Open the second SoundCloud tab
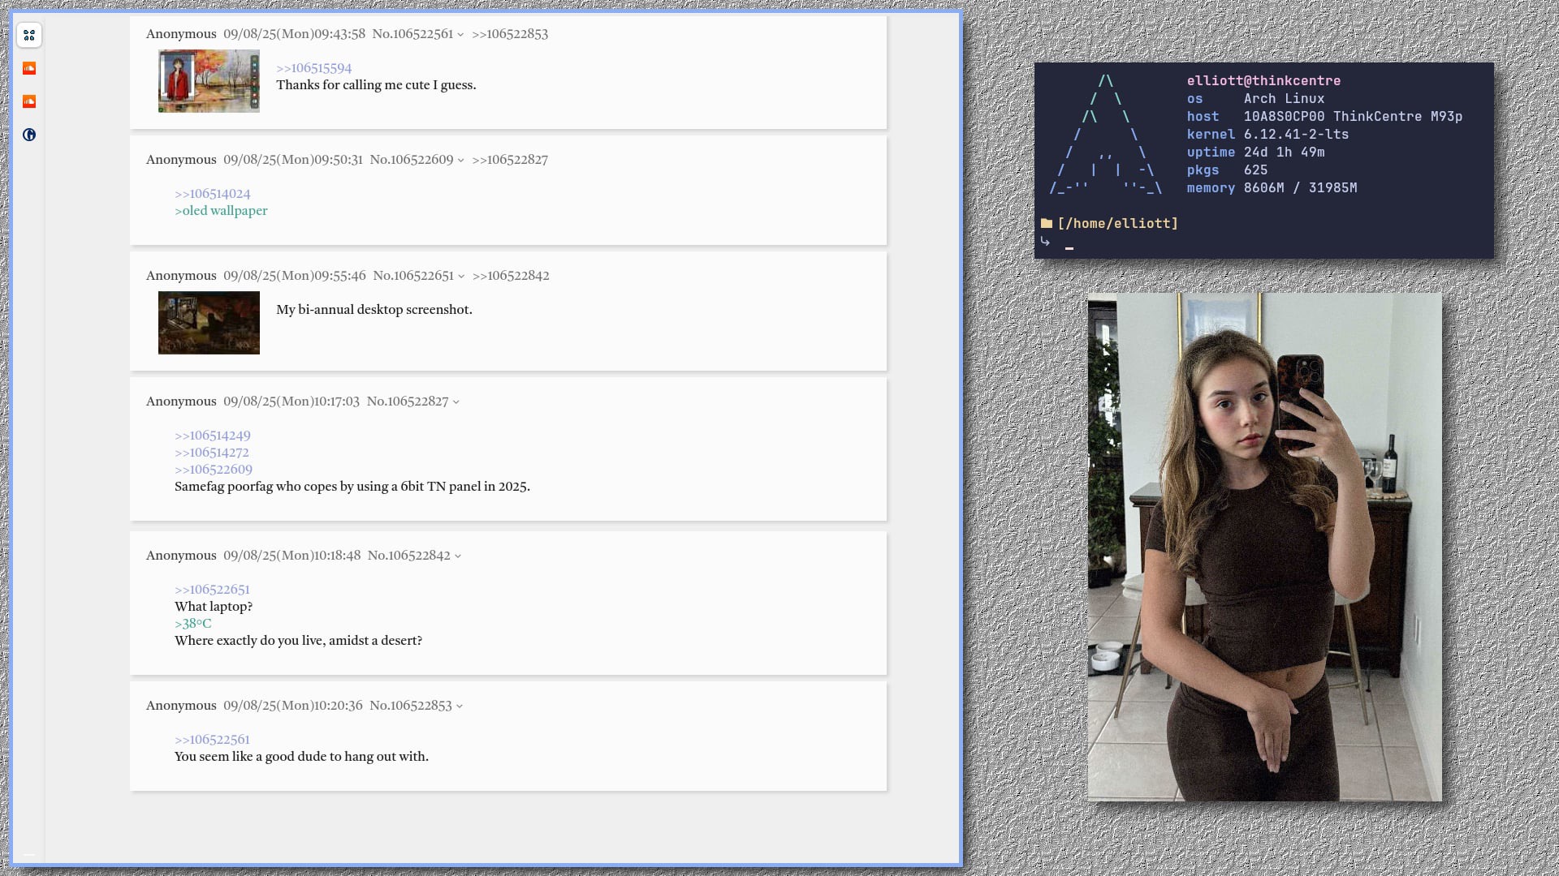1559x876 pixels. click(29, 101)
